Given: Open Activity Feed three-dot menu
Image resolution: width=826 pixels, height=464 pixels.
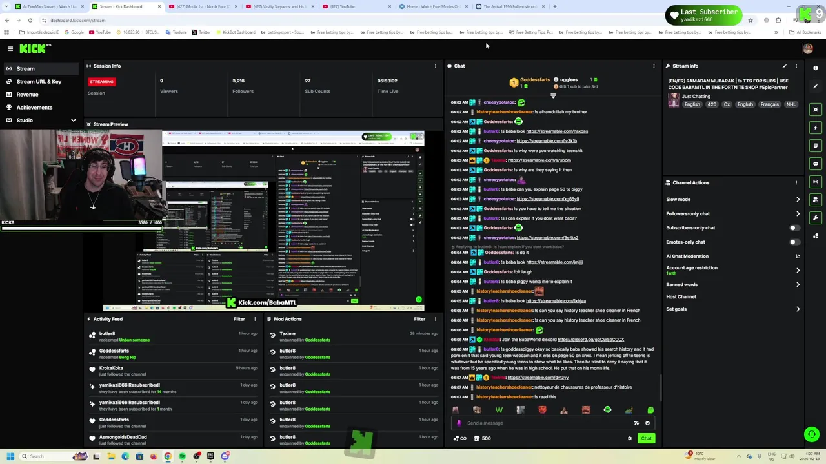Looking at the screenshot, I should point(255,319).
